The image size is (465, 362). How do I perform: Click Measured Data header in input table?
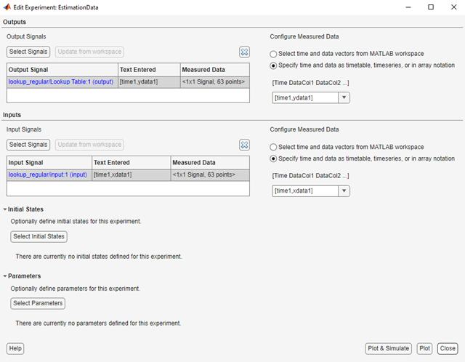click(210, 163)
